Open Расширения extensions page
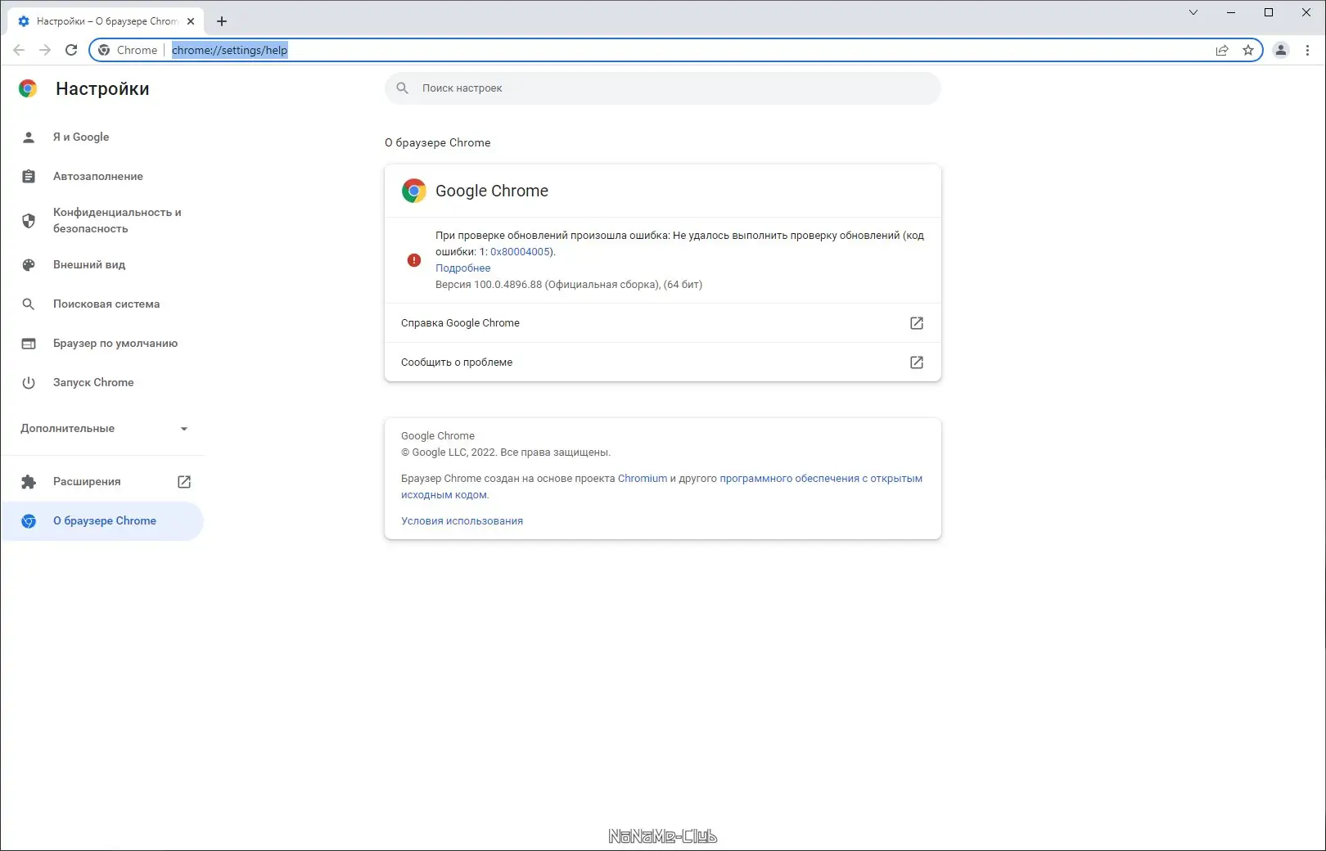1326x851 pixels. [x=102, y=481]
